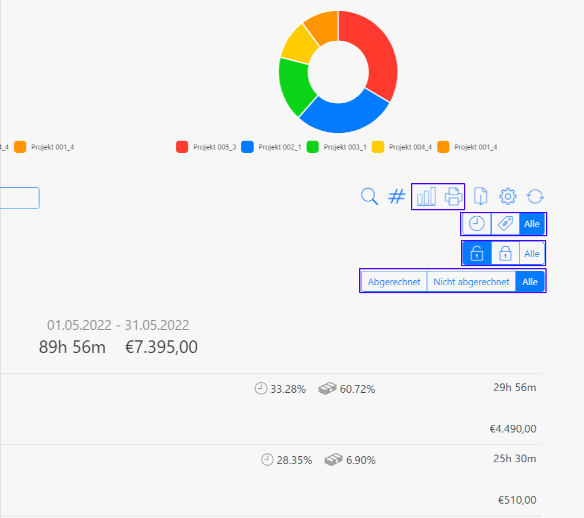Print the report via printer icon

pos(453,196)
